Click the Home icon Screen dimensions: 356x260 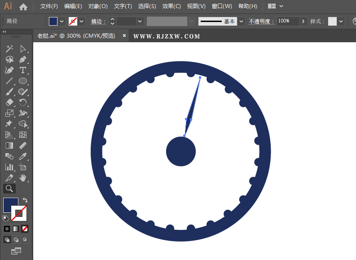(23, 6)
